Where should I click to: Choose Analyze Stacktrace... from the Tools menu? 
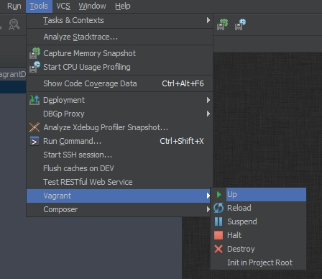[x=119, y=37]
